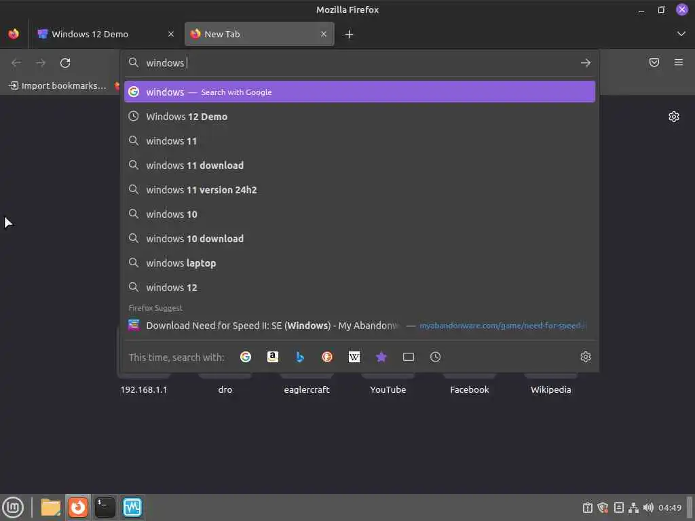Open search settings gear in suggestions panel
The width and height of the screenshot is (695, 521).
[x=586, y=357]
